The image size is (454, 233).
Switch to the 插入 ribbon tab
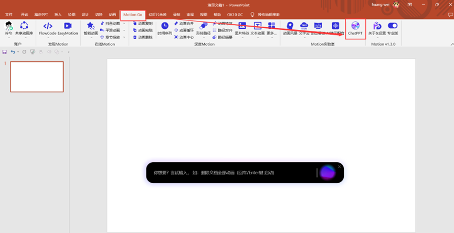pos(58,15)
